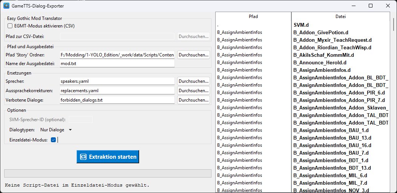Click the Extraktion starten button
This screenshot has width=397, height=193.
pyautogui.click(x=108, y=157)
